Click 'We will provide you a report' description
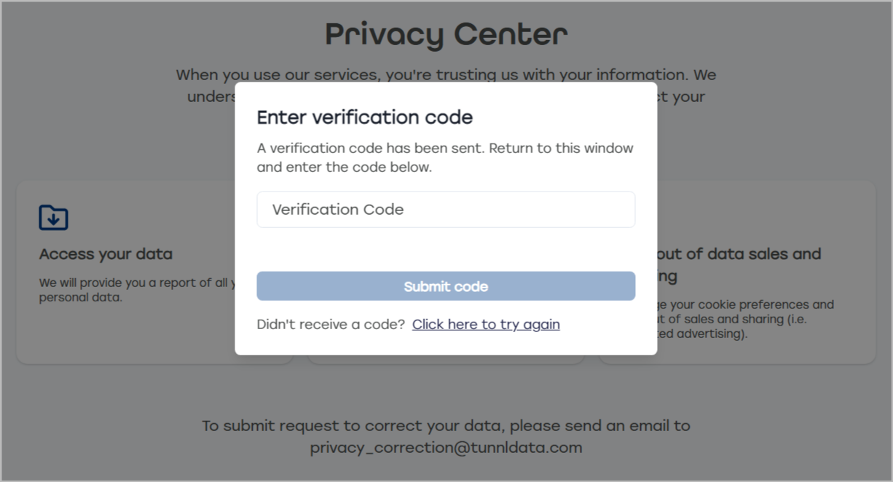Image resolution: width=893 pixels, height=482 pixels. (x=137, y=283)
